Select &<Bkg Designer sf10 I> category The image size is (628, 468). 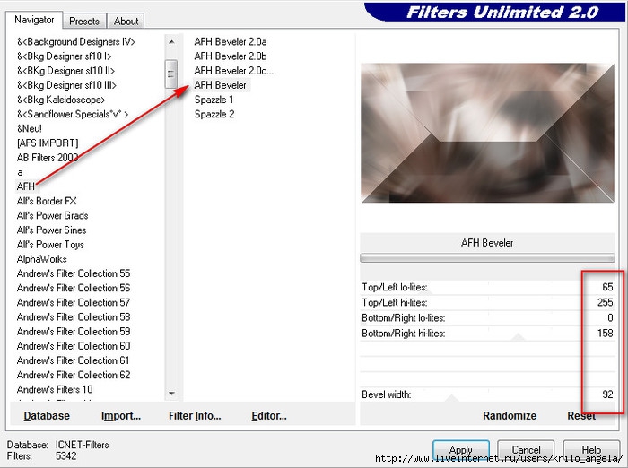[64, 56]
